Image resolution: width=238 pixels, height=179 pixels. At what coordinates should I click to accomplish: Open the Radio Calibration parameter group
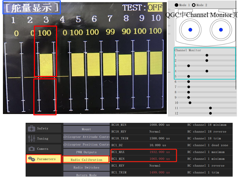tap(86, 160)
